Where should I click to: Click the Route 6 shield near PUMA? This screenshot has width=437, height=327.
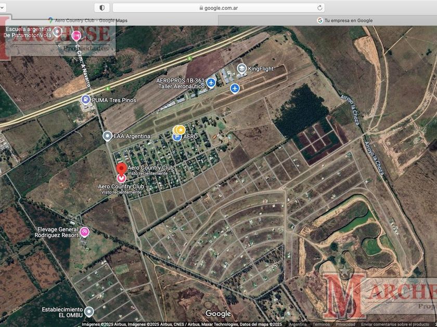[108, 88]
